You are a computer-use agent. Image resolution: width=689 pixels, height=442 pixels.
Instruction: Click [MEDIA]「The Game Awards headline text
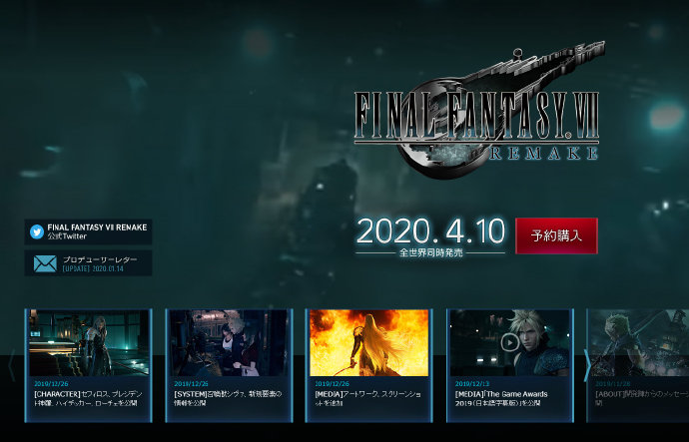(x=501, y=398)
